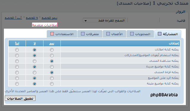190x111 pixels.
Task: Select 'نعم' for 'يمكنه كتابة مواضيع مثبتة'
Action: pyautogui.click(x=52, y=84)
